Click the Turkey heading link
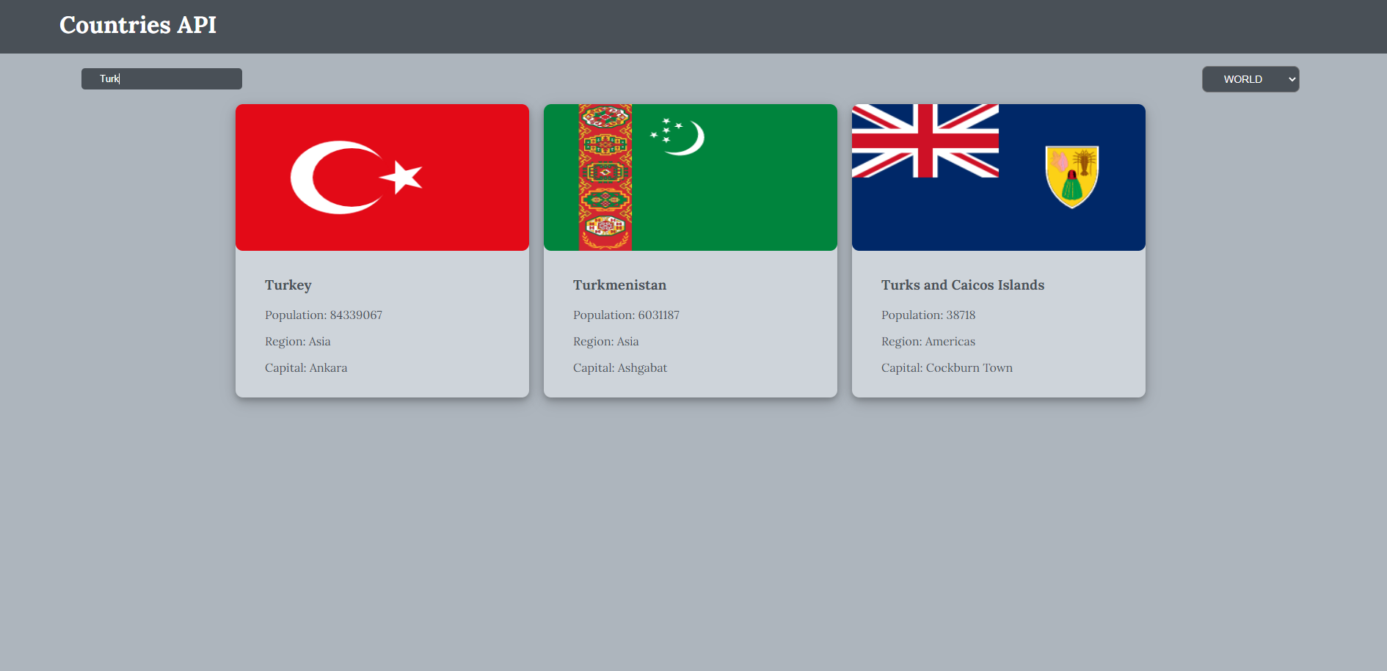The width and height of the screenshot is (1387, 671). coord(288,285)
